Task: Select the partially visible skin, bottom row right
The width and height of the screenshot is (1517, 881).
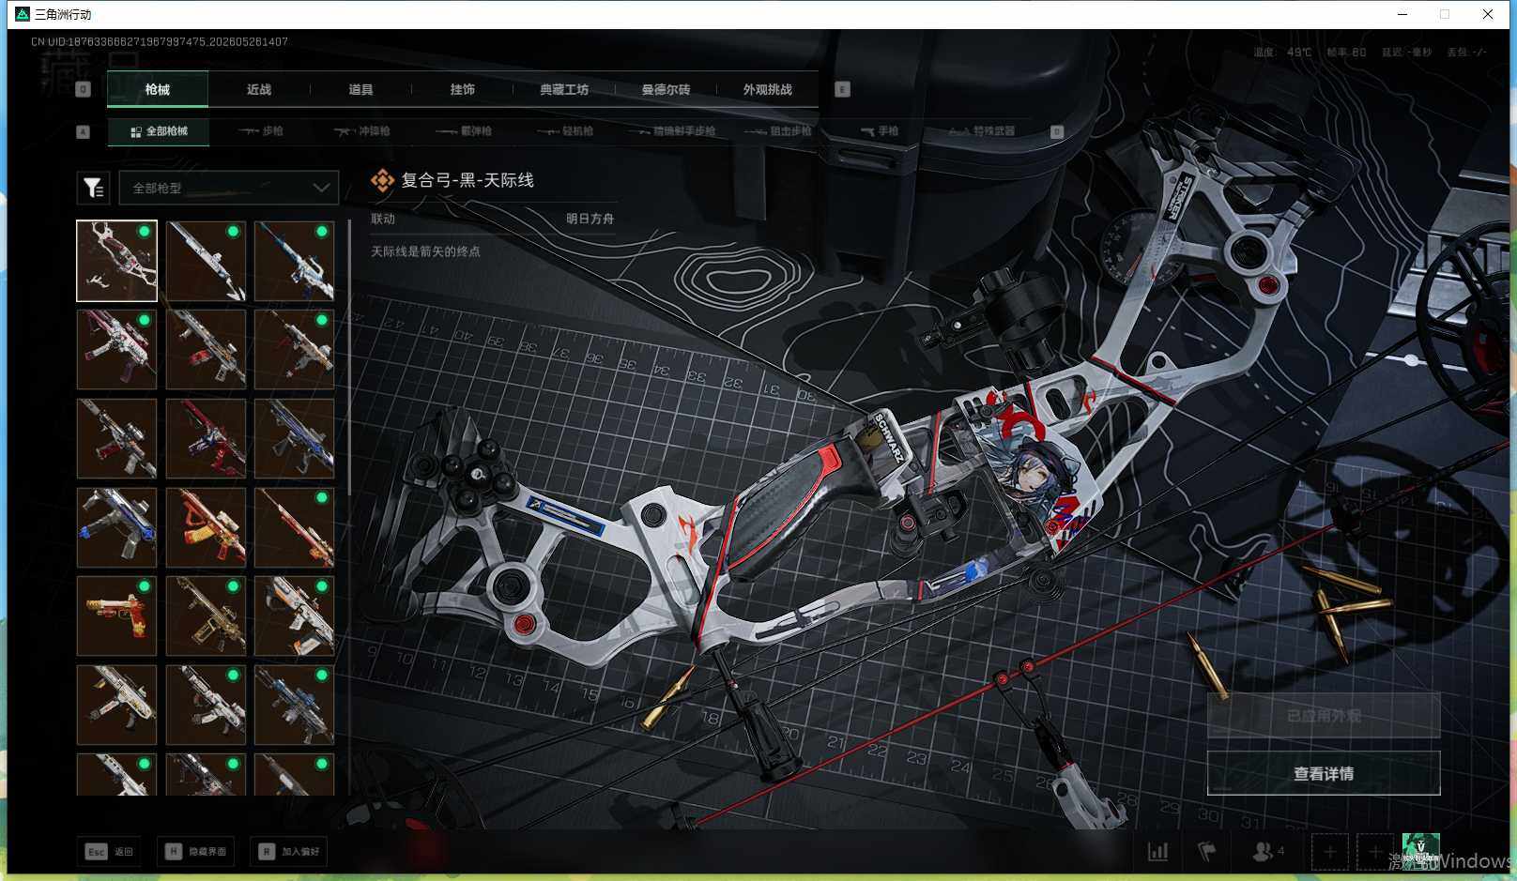Action: point(294,775)
